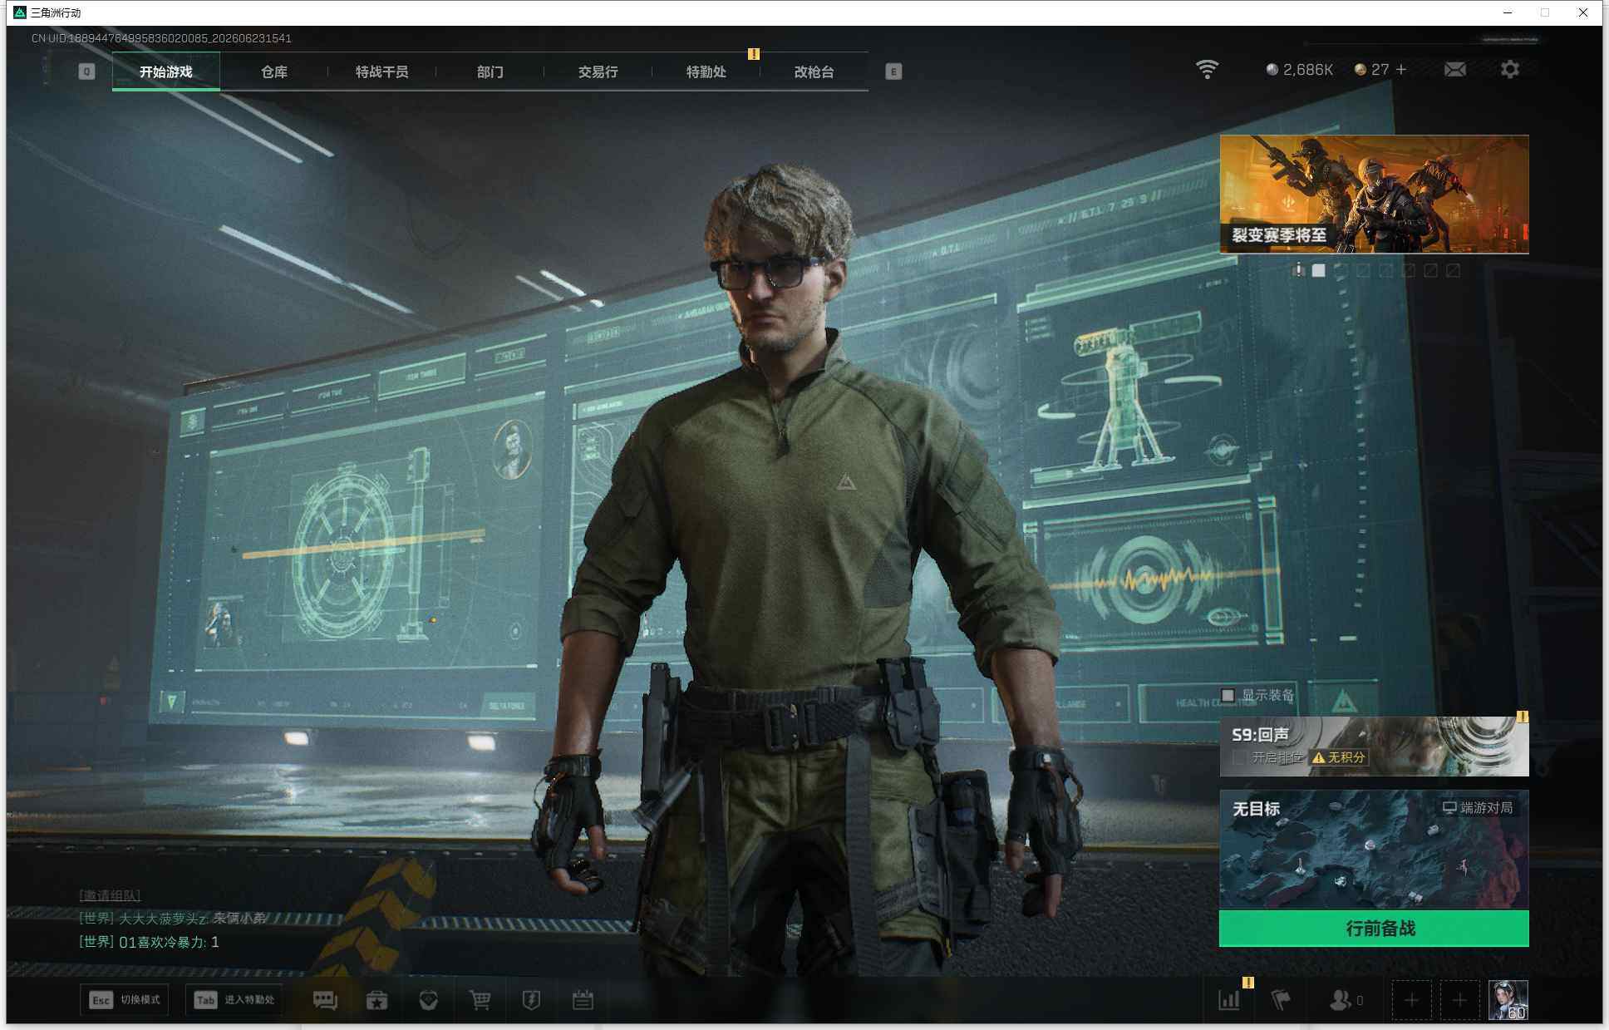Click the lightning shield icon
The image size is (1609, 1030).
531,1000
